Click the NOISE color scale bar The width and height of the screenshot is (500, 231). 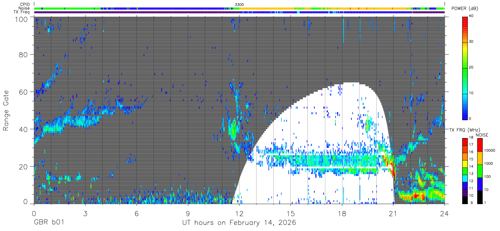(480, 171)
